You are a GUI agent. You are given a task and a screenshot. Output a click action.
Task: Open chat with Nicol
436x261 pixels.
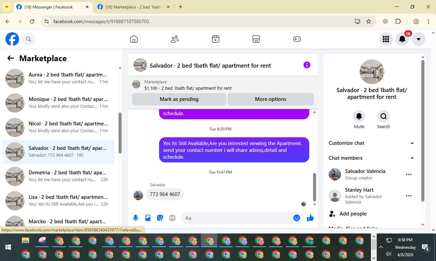[x=59, y=127]
